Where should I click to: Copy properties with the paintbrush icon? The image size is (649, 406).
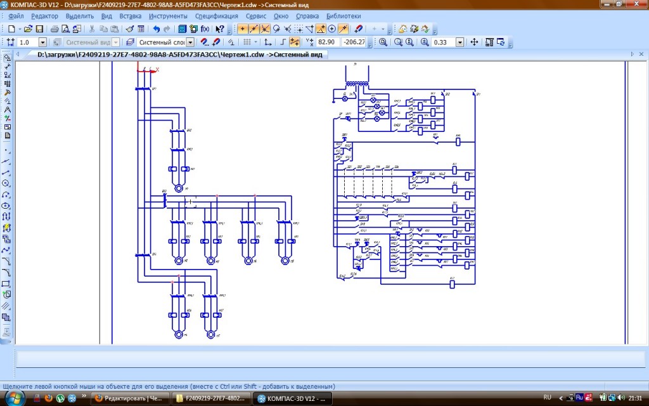(130, 29)
